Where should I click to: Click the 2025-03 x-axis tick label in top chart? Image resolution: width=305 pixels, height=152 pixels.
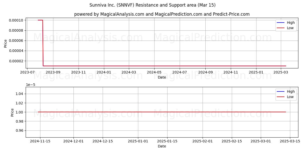point(281,72)
